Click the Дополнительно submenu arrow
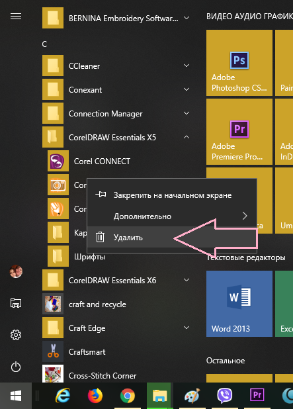The image size is (293, 409). [245, 216]
